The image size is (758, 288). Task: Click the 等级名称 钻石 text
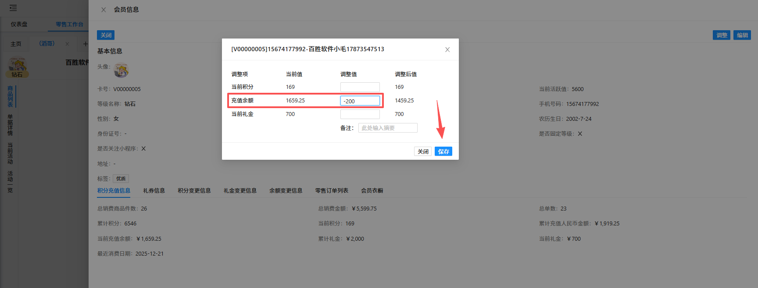click(x=116, y=104)
